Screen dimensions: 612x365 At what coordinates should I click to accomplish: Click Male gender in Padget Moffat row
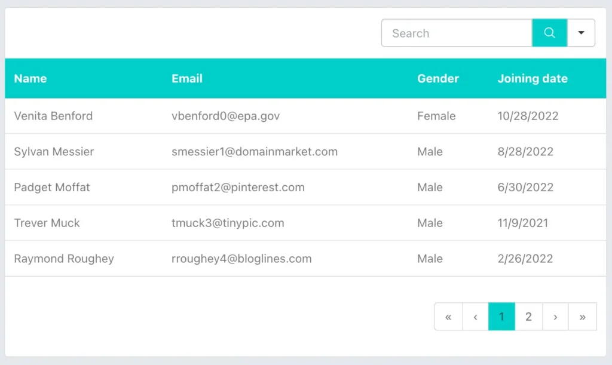430,187
